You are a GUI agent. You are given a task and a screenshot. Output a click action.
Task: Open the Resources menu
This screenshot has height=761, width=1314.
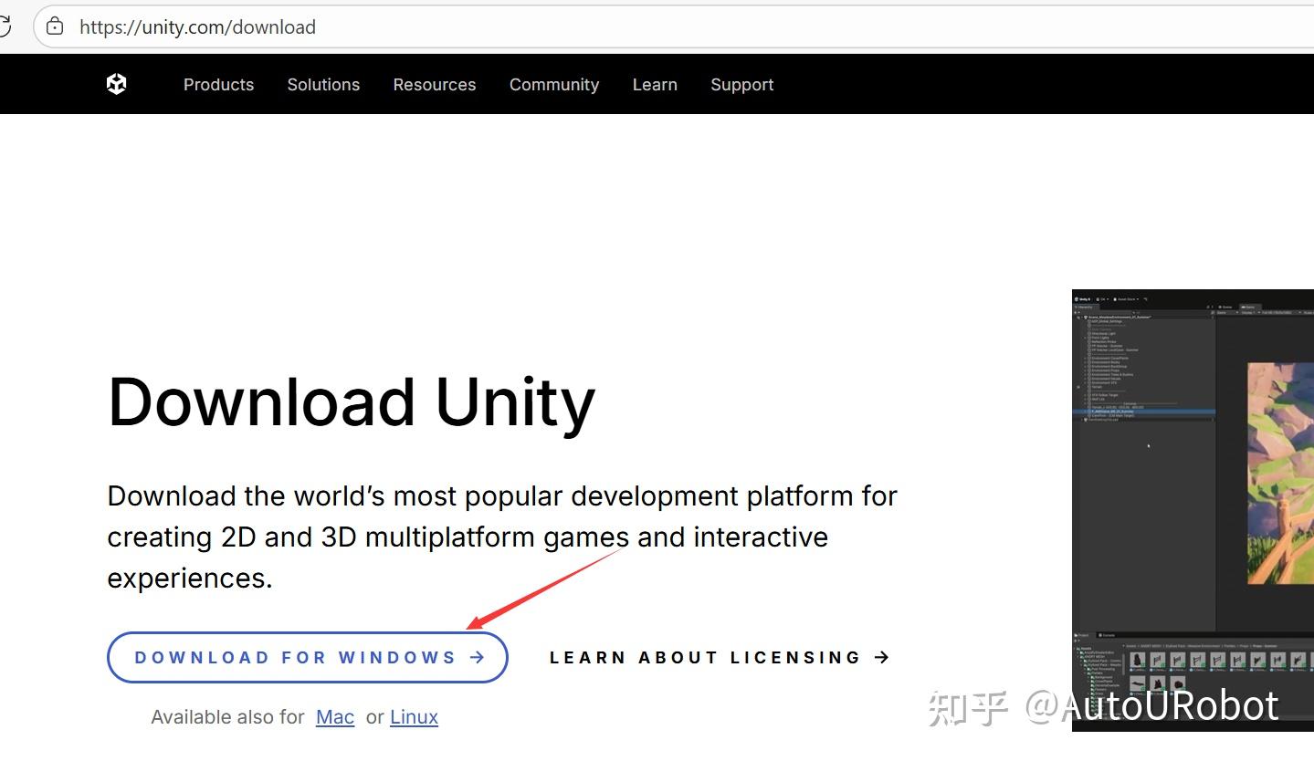click(434, 84)
